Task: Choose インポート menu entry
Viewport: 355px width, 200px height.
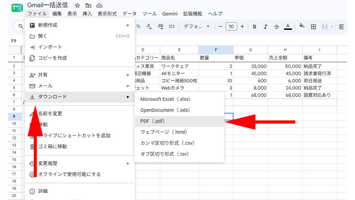Action: [80, 47]
